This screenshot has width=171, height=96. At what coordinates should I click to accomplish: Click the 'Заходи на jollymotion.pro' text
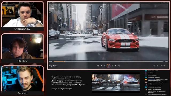pos(61,89)
